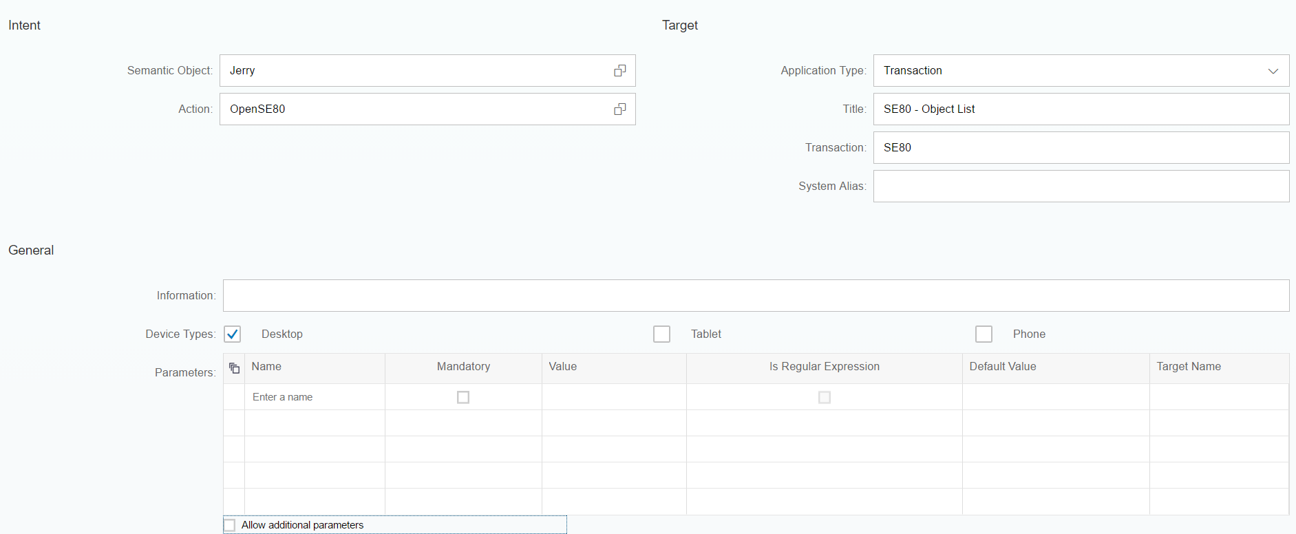Tick the Is Regular Expression checkbox
1296x534 pixels.
[824, 397]
